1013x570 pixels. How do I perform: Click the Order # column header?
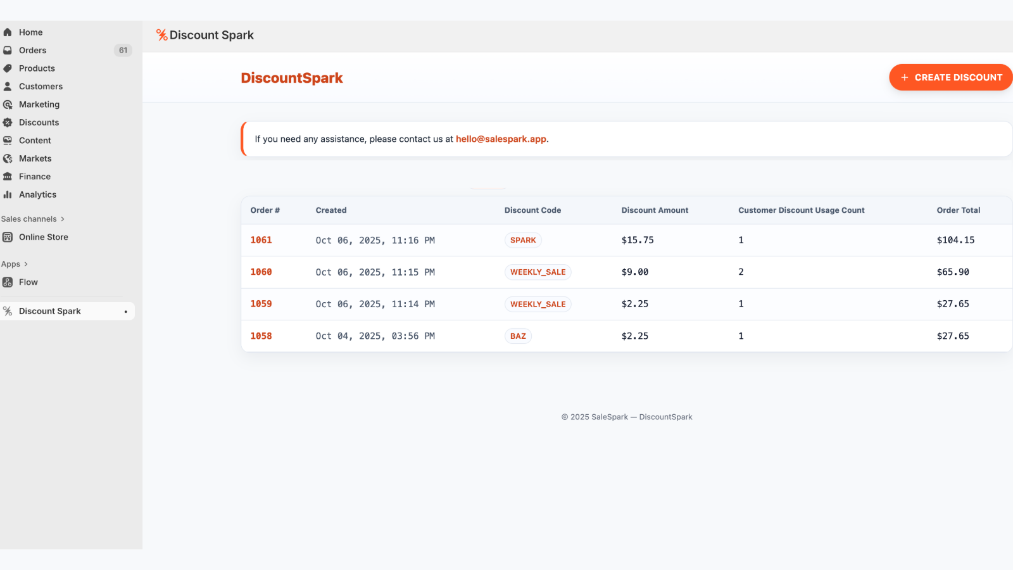265,210
